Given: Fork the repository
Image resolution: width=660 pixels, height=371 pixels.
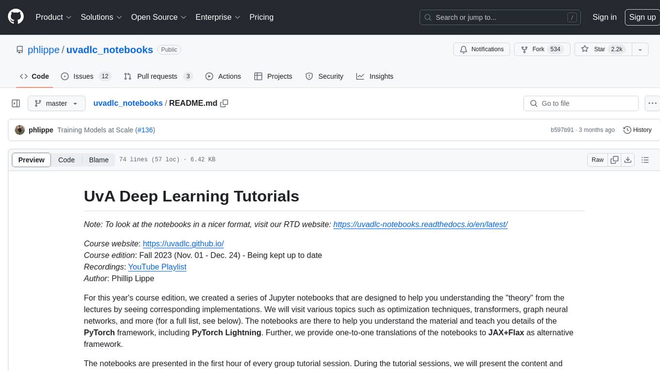Looking at the screenshot, I should (x=542, y=50).
